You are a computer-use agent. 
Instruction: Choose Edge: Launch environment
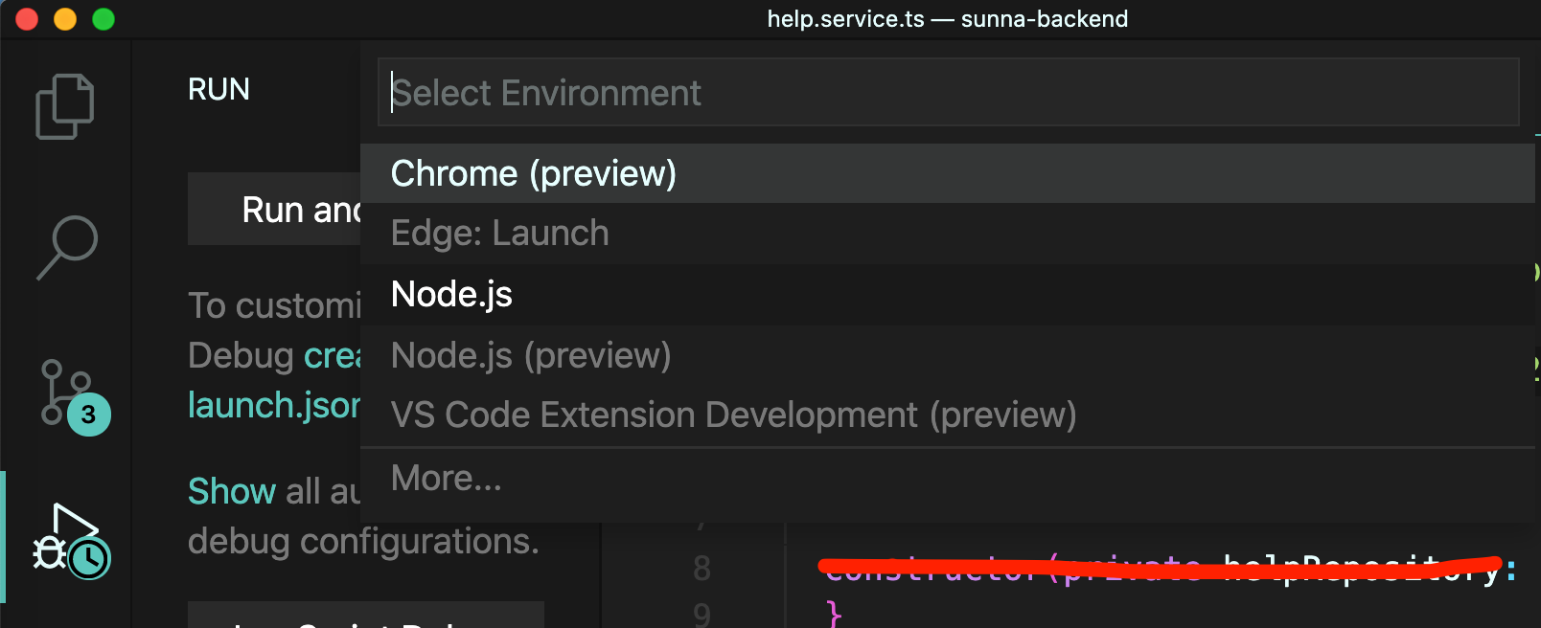(948, 234)
